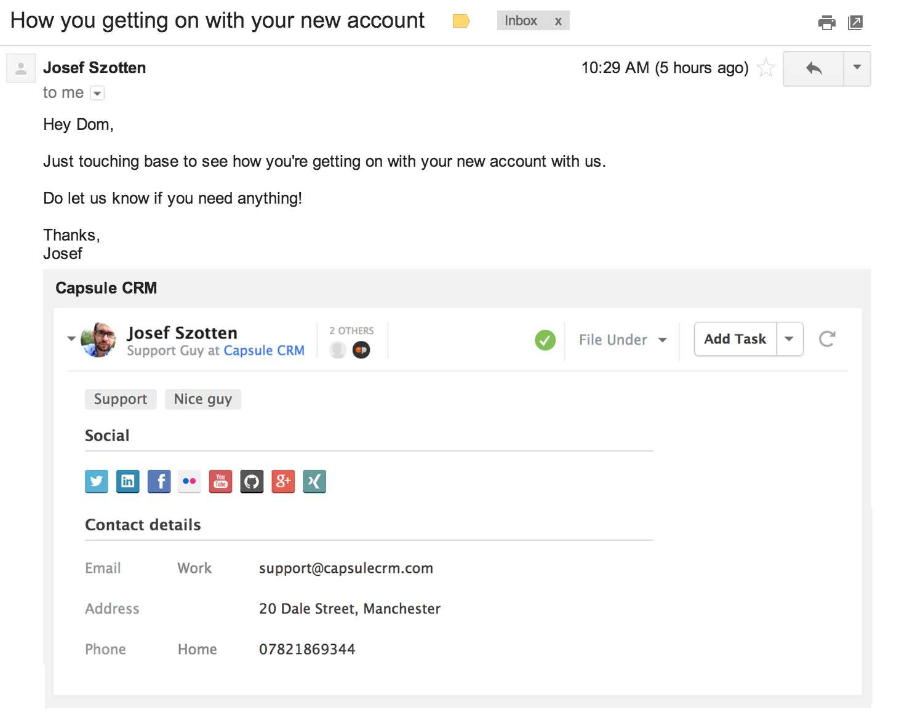The height and width of the screenshot is (718, 899).
Task: Open more reply options dropdown
Action: point(857,68)
